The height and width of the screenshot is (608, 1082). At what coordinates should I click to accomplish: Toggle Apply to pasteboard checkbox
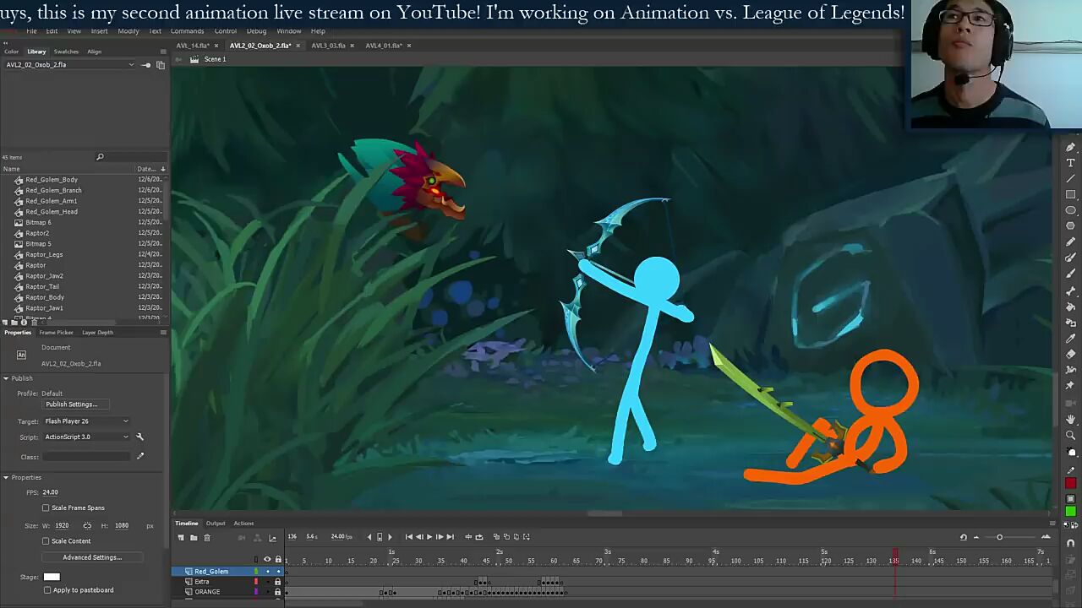pos(47,589)
